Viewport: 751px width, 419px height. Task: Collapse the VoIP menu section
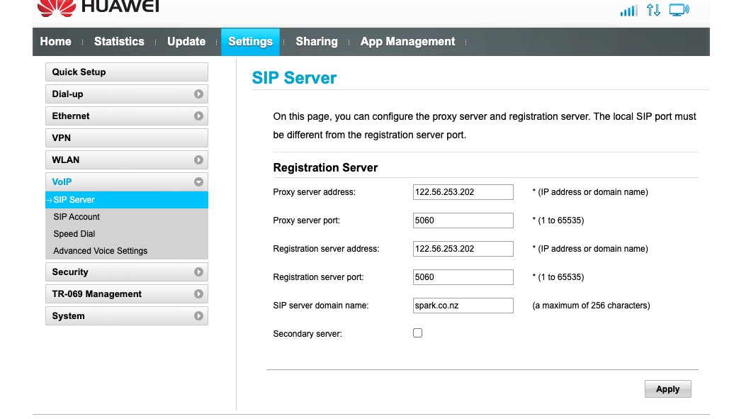126,182
